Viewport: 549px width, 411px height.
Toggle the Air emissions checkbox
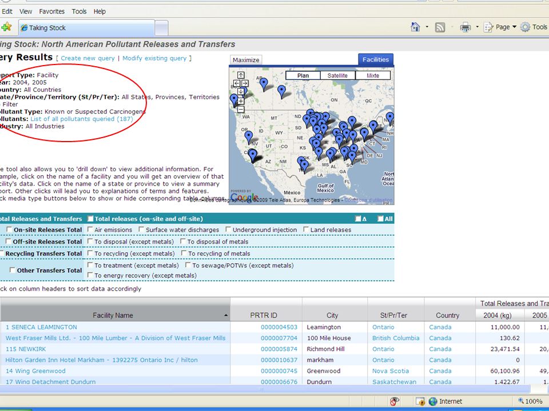[90, 229]
